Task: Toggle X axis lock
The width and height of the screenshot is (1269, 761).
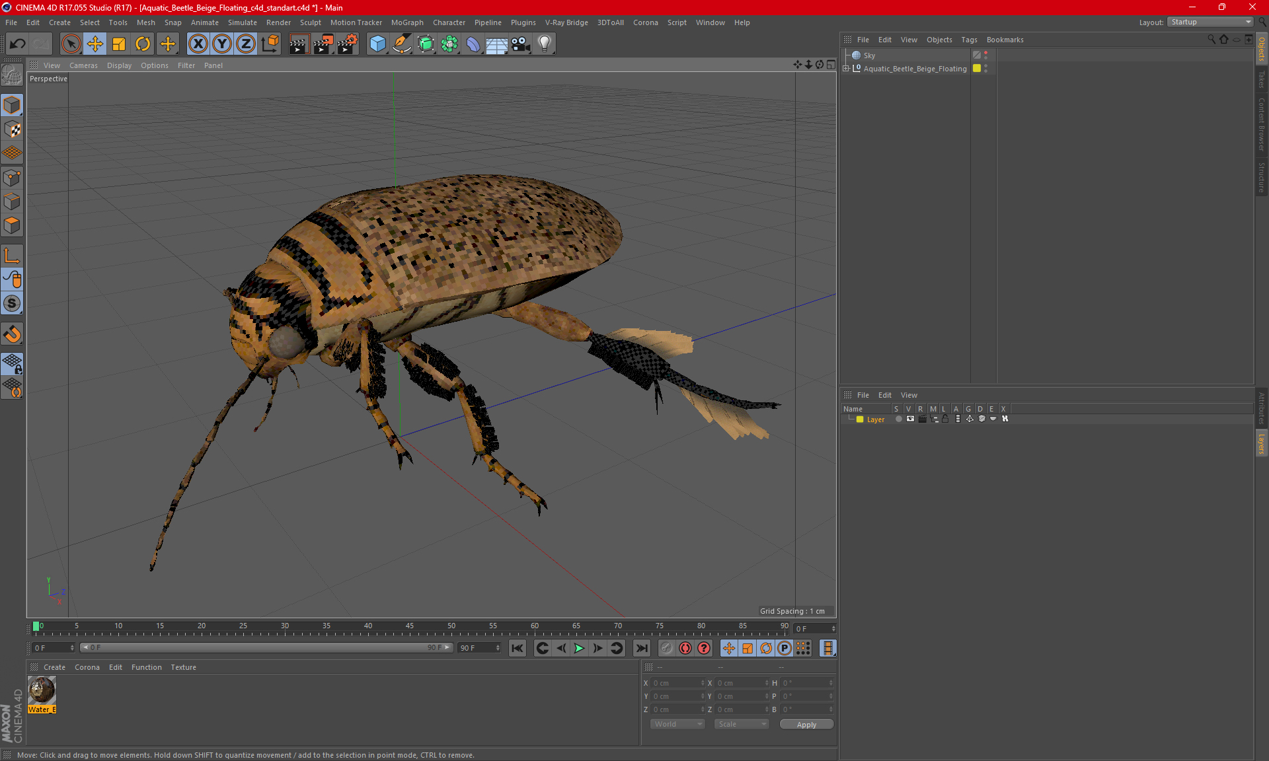Action: coord(198,44)
